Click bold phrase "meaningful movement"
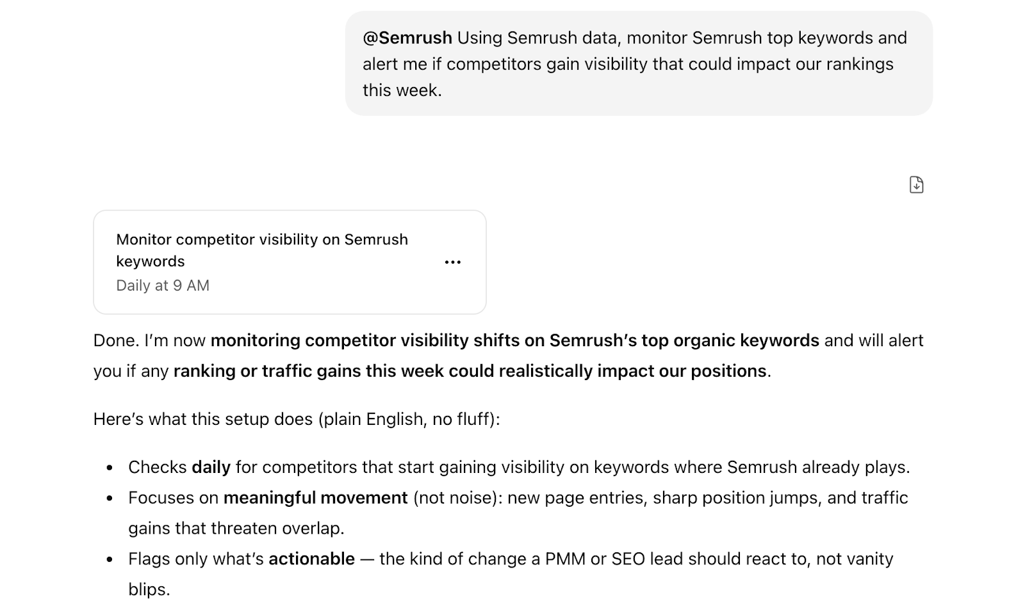Screen dimensions: 1025x615 [x=315, y=498]
